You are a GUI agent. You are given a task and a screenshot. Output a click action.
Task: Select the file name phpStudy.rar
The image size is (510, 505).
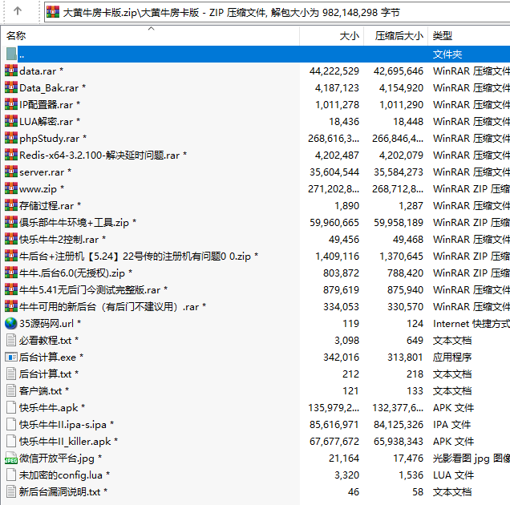tap(49, 139)
